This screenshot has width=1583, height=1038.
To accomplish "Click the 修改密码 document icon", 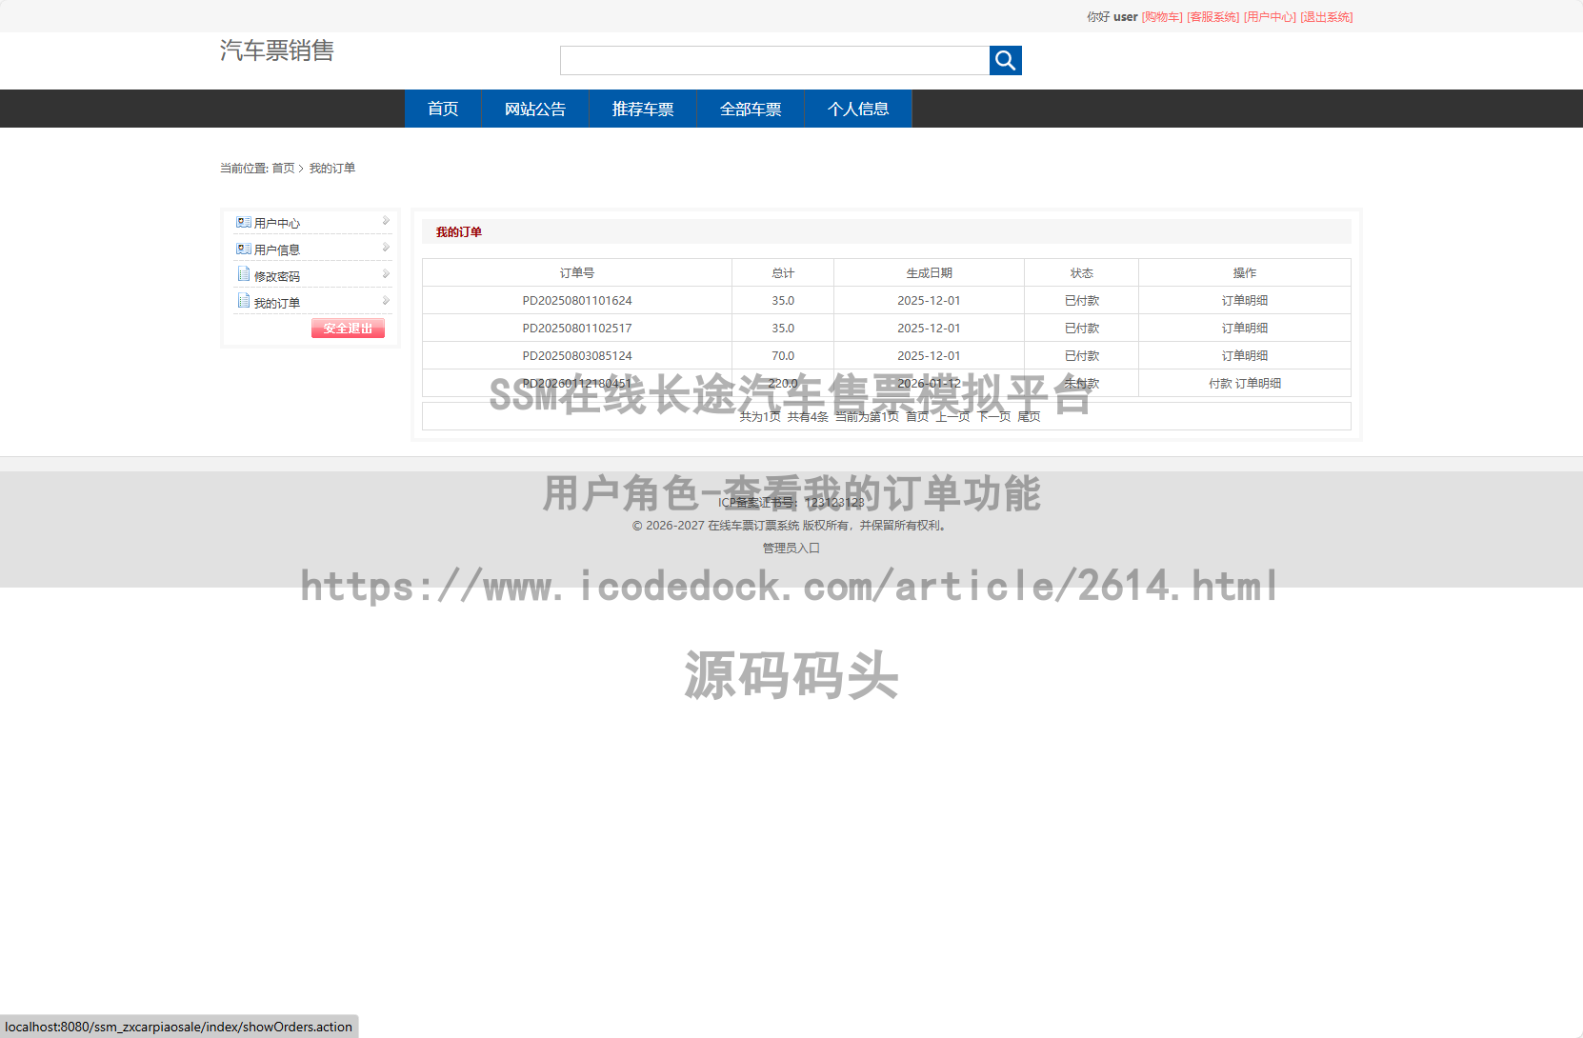I will click(x=243, y=274).
